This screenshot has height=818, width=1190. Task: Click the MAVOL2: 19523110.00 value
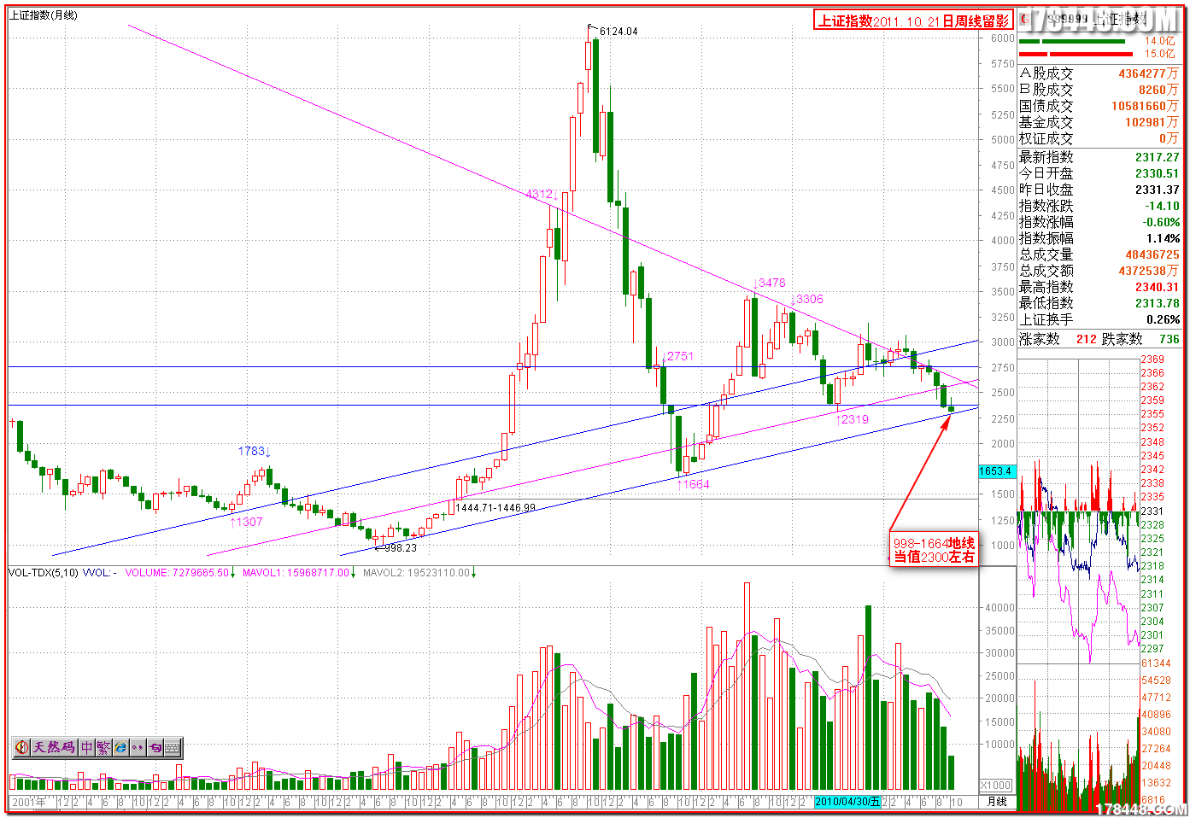coord(419,573)
